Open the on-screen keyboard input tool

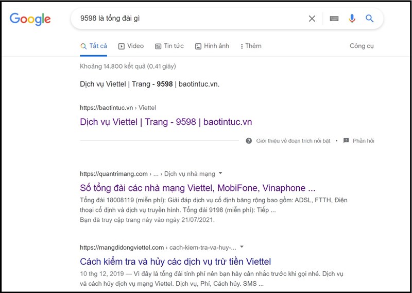[334, 19]
